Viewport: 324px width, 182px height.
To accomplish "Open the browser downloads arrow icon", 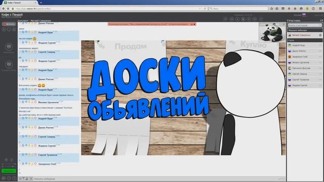I will point(289,9).
